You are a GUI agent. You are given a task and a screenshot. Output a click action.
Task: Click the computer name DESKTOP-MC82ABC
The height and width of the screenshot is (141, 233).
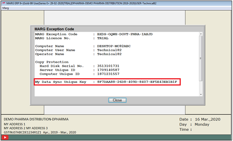tap(114, 46)
